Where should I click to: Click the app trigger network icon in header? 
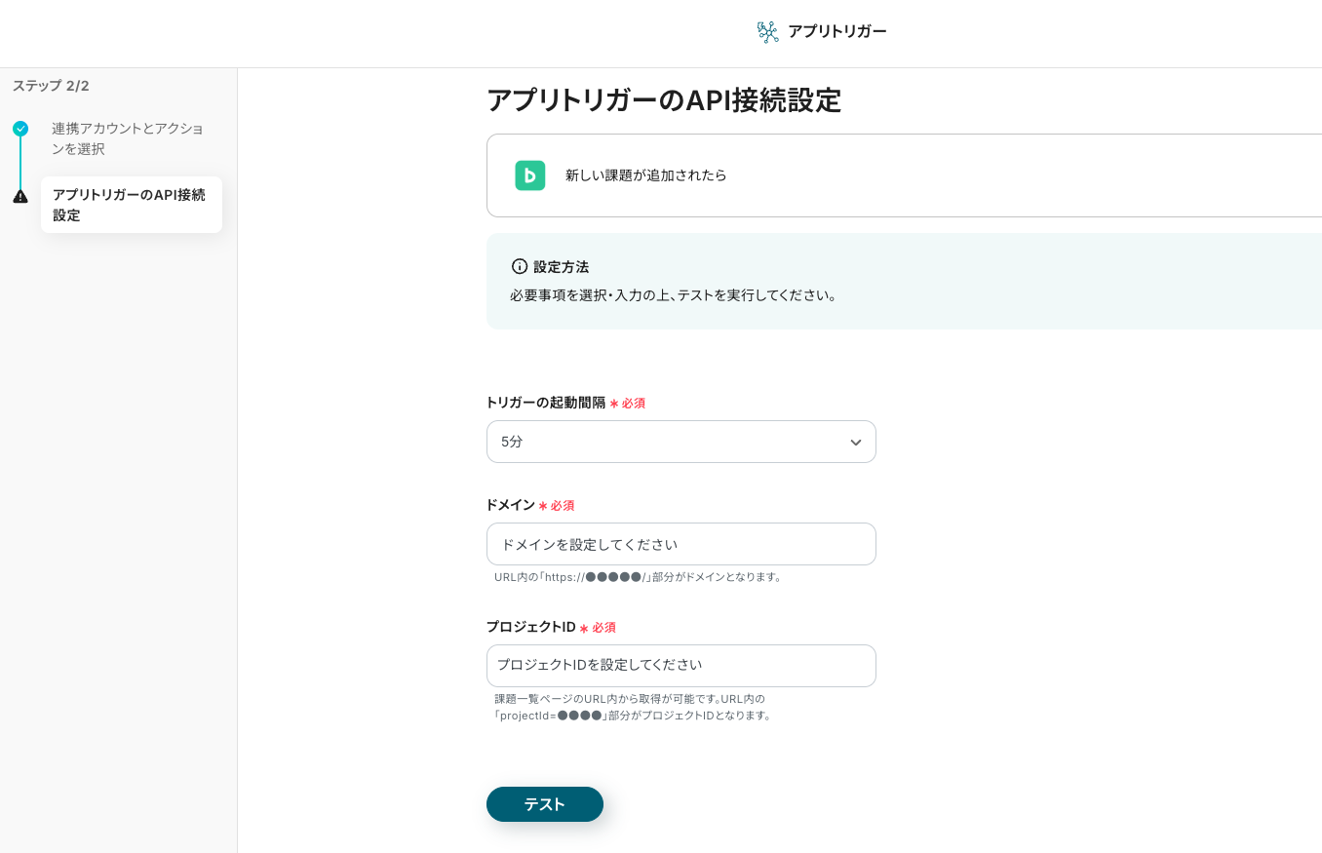click(767, 32)
